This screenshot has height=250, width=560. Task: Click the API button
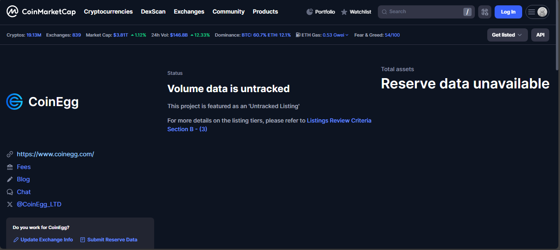click(x=540, y=35)
